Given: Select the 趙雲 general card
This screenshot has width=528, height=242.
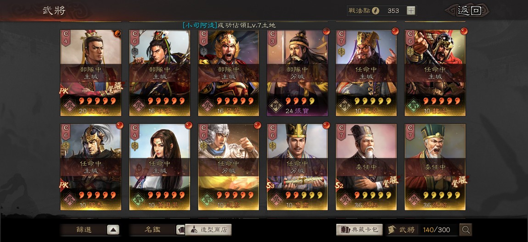Looking at the screenshot, I should pyautogui.click(x=228, y=167).
